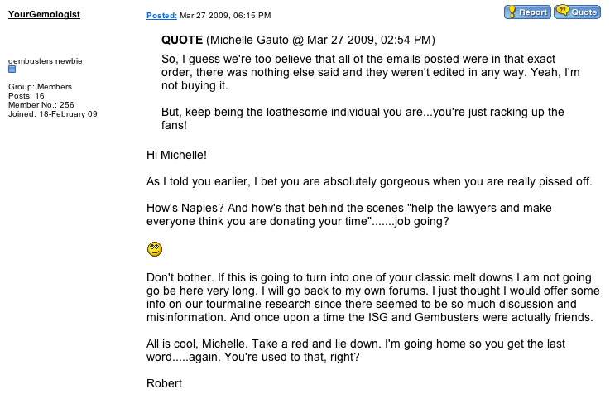Click the paragraph starting 'How's Naples?'

click(349, 214)
